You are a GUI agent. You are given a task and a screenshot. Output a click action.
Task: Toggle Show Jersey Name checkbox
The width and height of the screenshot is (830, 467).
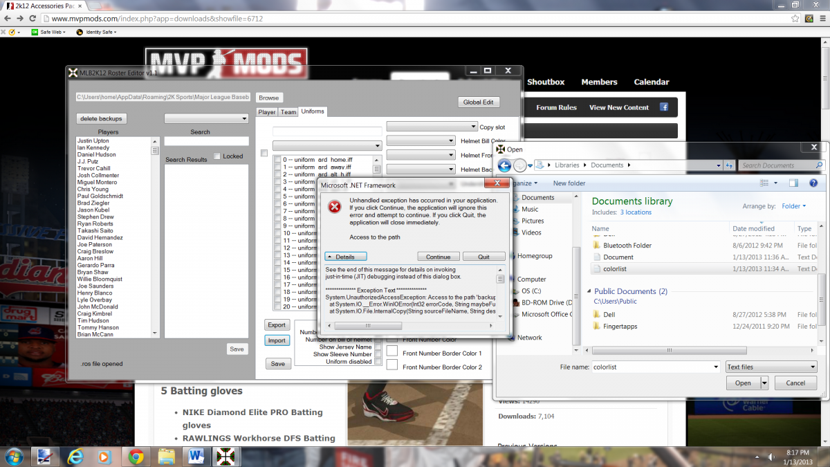tap(378, 347)
